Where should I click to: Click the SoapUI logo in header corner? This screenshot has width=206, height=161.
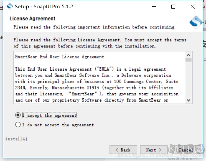pos(195,22)
